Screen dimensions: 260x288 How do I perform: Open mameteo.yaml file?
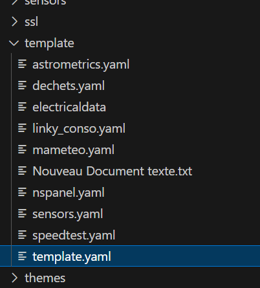coord(73,150)
